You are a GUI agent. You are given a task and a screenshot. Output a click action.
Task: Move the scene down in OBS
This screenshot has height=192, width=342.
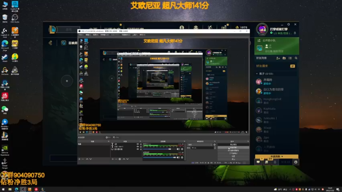click(x=91, y=159)
